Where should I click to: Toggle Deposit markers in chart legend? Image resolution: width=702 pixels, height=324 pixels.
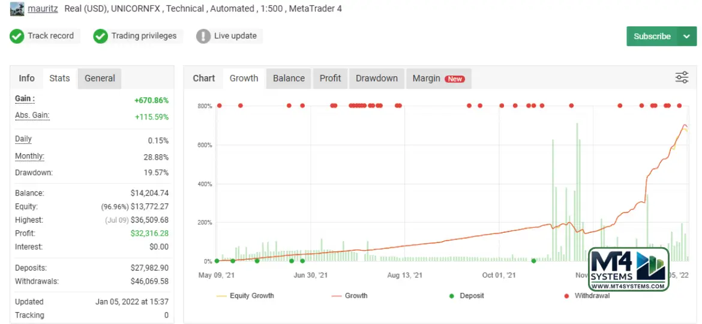[x=467, y=296]
